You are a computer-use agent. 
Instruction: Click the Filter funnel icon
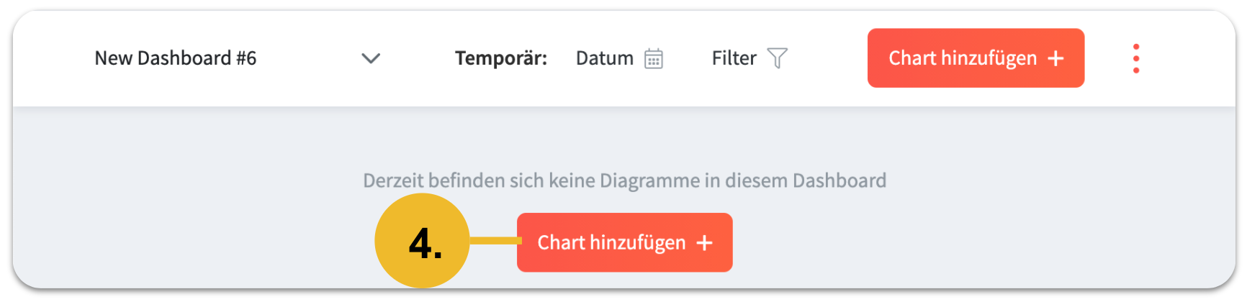pyautogui.click(x=778, y=58)
